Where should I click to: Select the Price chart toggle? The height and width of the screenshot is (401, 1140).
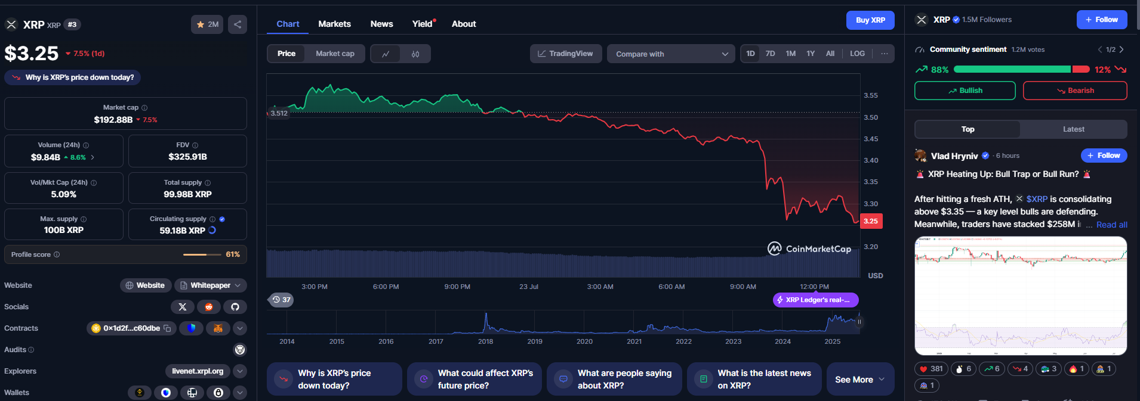(286, 54)
